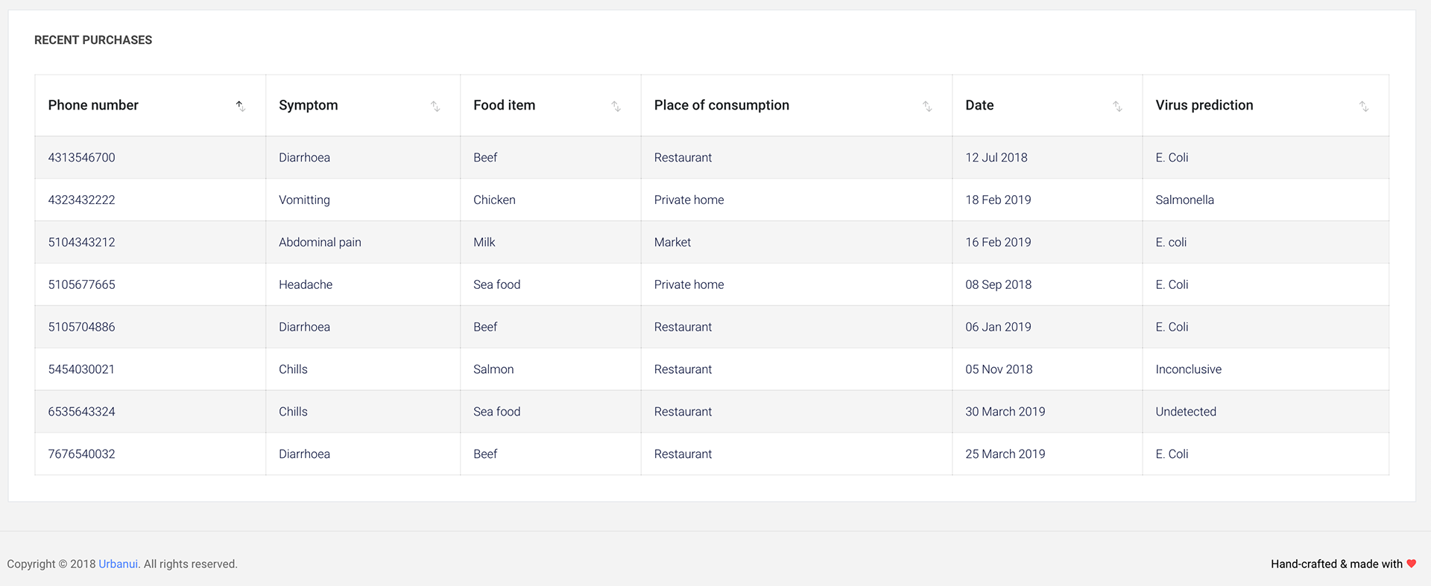Click the red heart icon in footer

[x=1411, y=564]
